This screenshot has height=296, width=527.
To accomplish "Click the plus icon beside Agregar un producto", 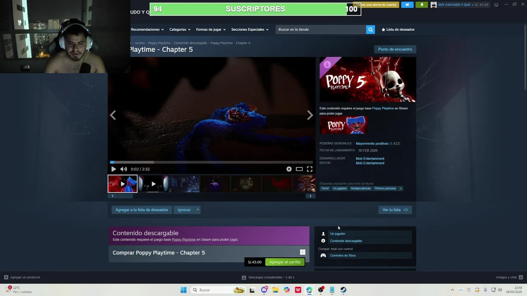I will click(6, 277).
